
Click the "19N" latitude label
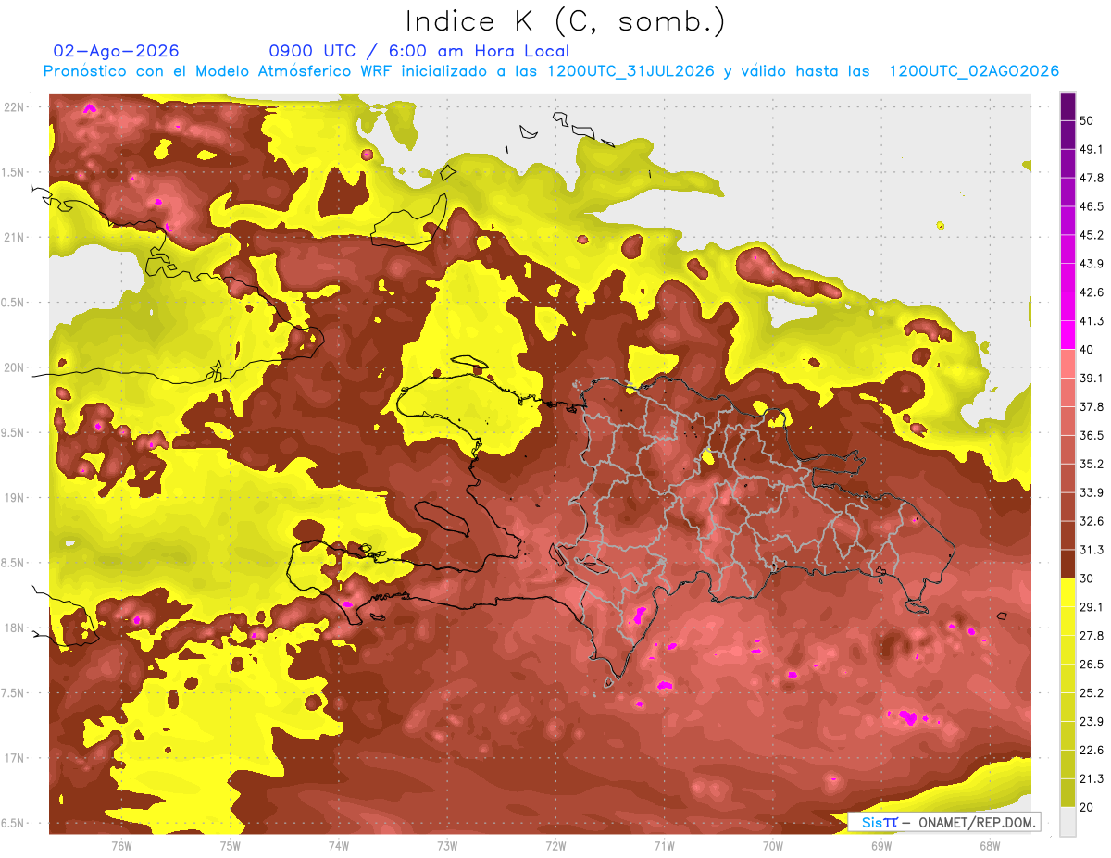(14, 498)
